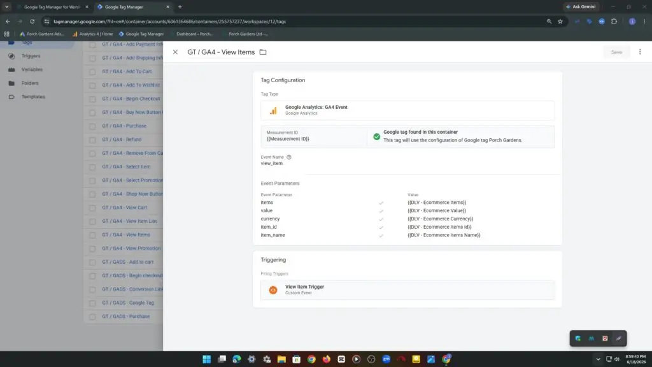The height and width of the screenshot is (367, 652).
Task: Check the GT / GA4 - Select Item checkbox
Action: [x=92, y=167]
